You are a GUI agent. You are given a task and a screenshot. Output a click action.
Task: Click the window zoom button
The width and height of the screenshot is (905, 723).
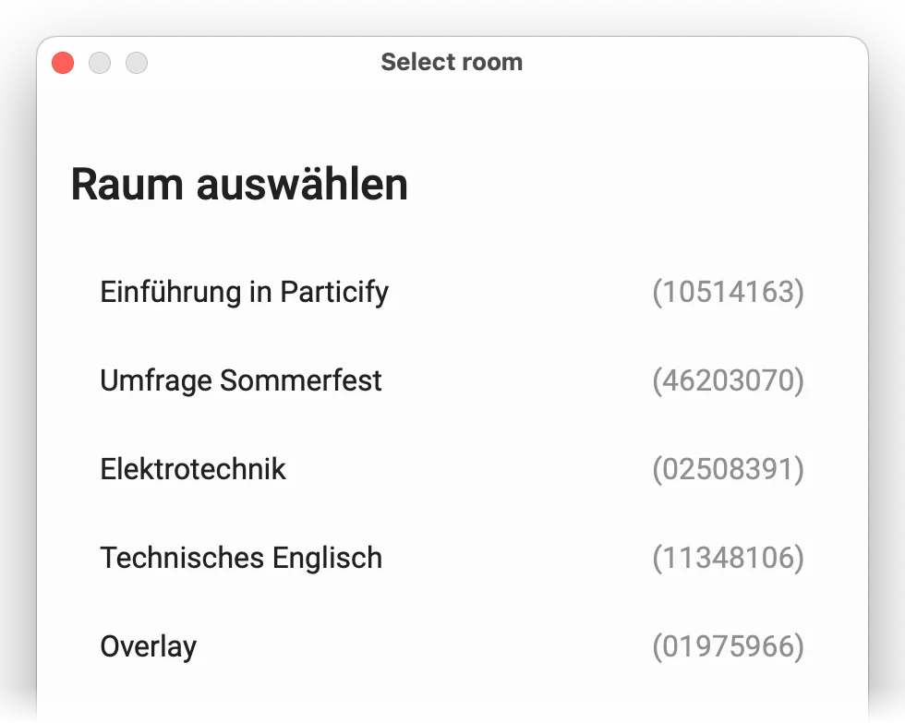(137, 63)
